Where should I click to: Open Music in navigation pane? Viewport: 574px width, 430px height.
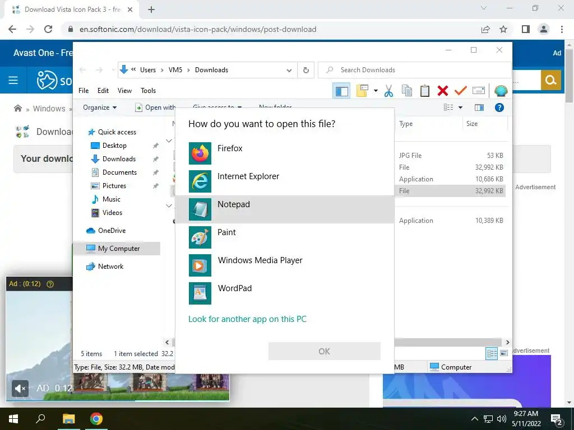(x=112, y=199)
